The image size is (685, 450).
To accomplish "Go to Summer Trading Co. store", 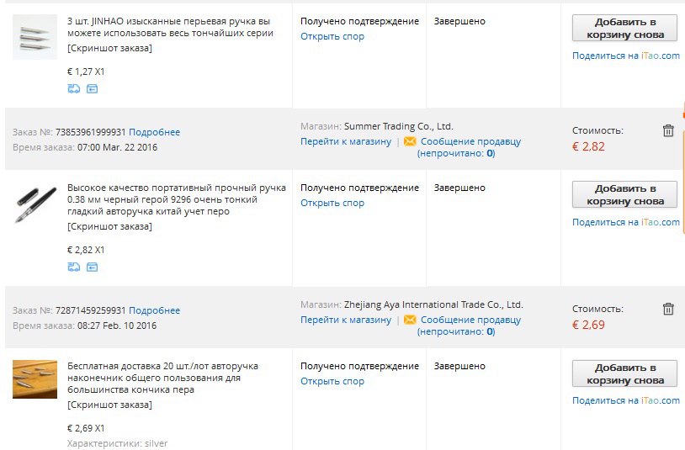I will (x=346, y=141).
